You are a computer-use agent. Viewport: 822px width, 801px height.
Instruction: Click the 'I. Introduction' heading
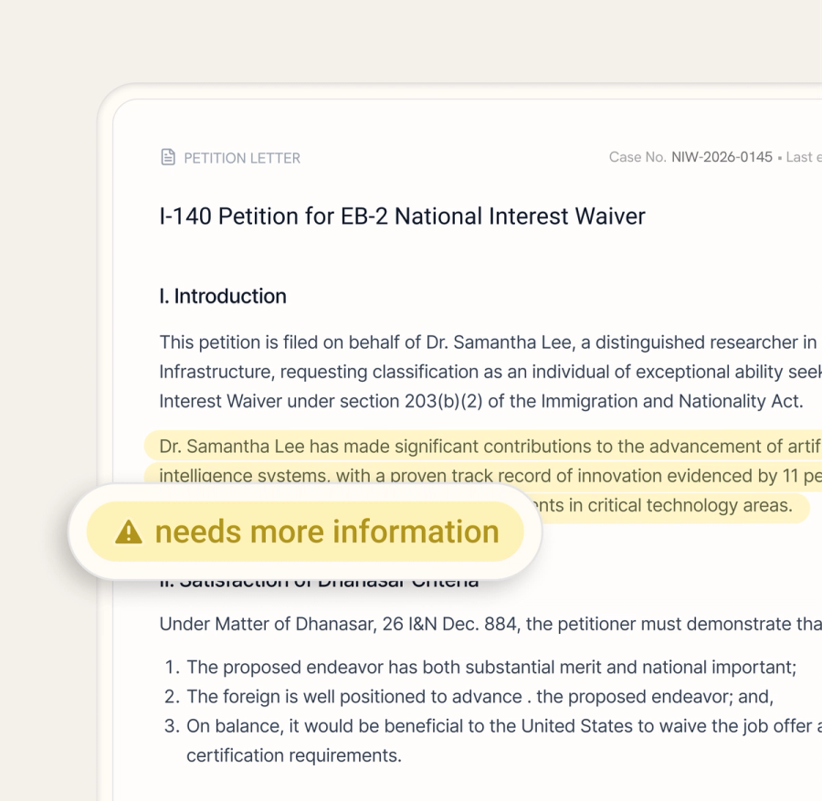pyautogui.click(x=223, y=296)
